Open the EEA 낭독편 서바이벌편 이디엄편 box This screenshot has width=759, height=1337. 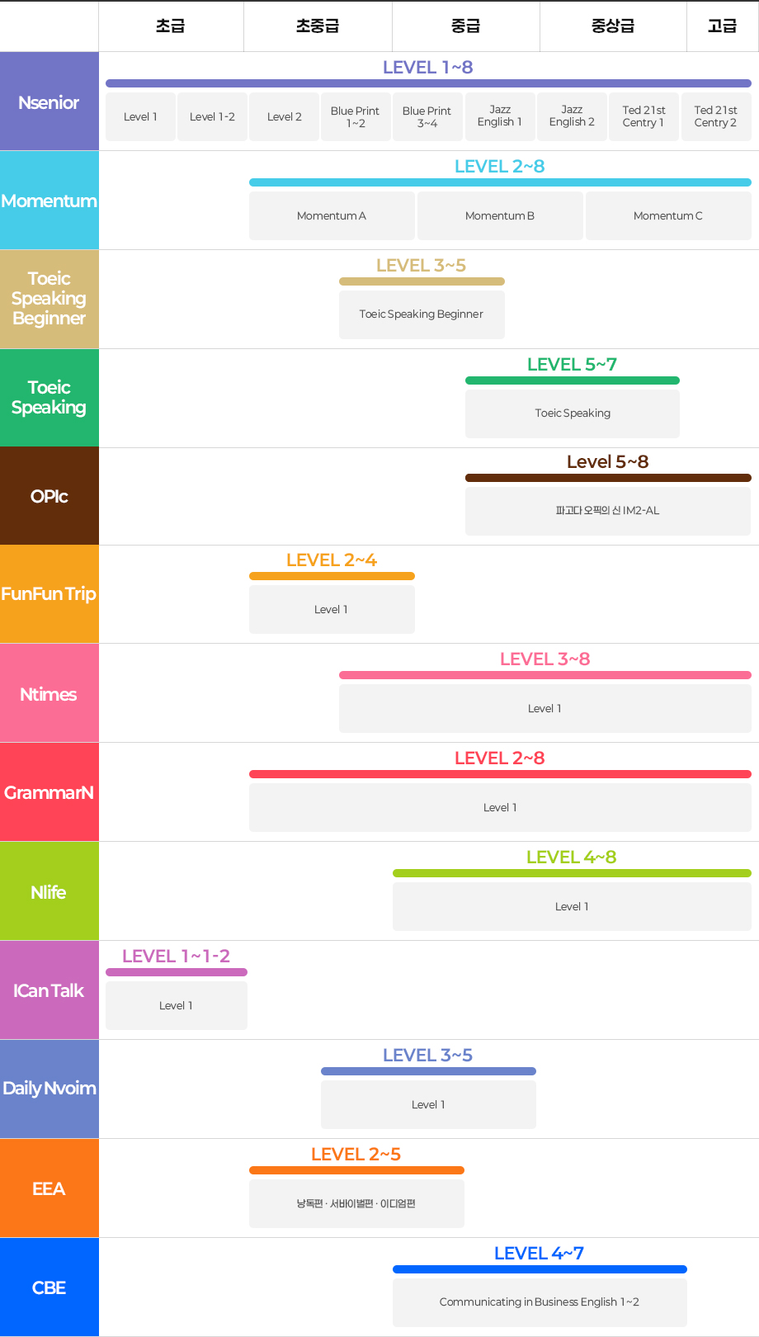point(356,1203)
